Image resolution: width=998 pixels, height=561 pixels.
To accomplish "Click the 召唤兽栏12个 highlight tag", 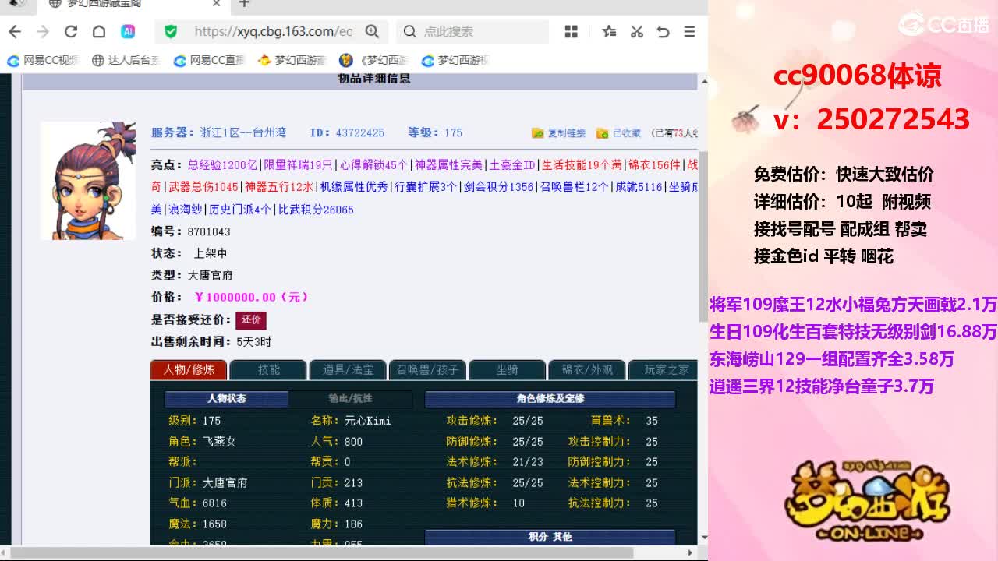I will pyautogui.click(x=575, y=187).
